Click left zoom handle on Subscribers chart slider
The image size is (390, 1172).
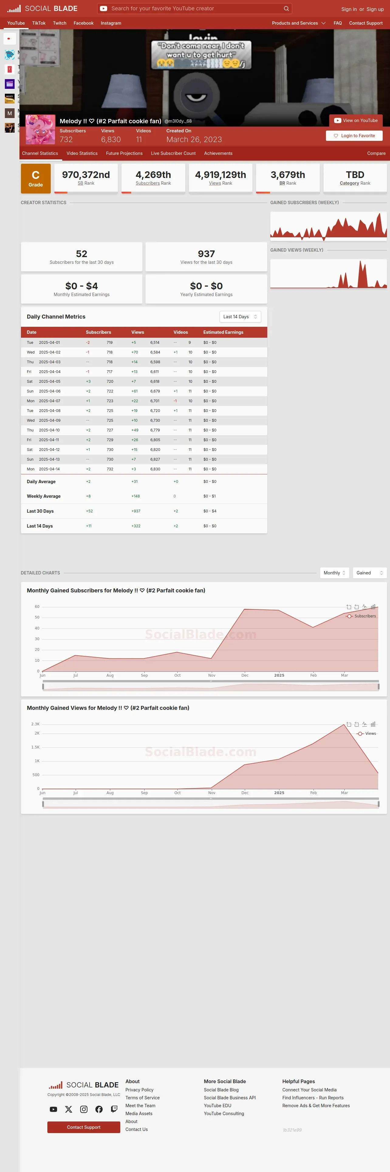coord(43,686)
